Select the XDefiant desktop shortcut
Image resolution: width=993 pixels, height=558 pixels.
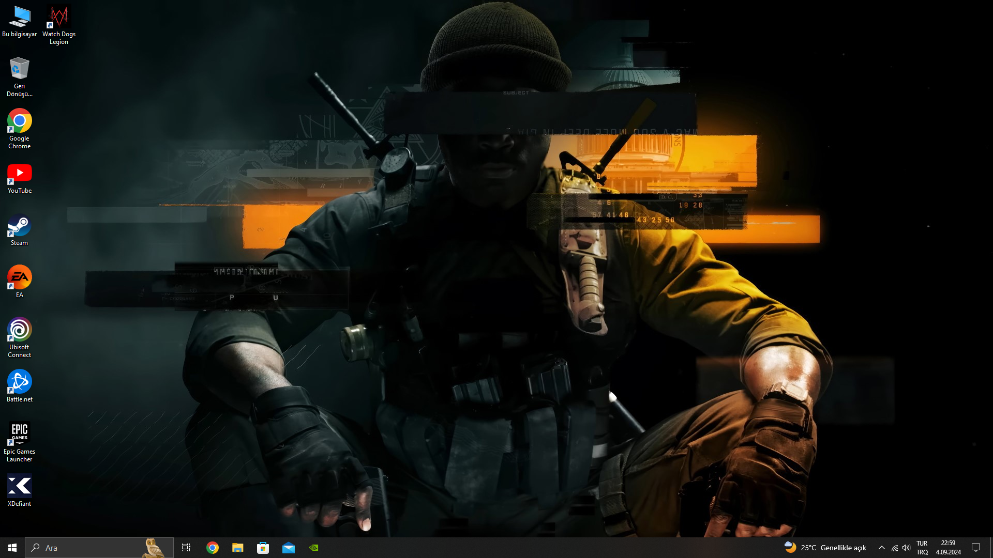coord(20,487)
